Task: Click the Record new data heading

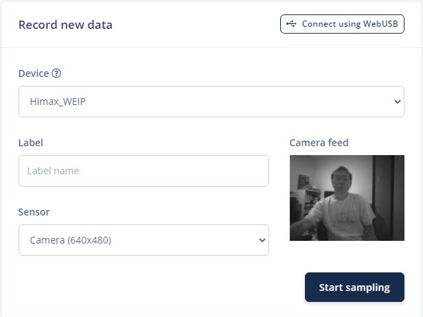Action: tap(65, 25)
